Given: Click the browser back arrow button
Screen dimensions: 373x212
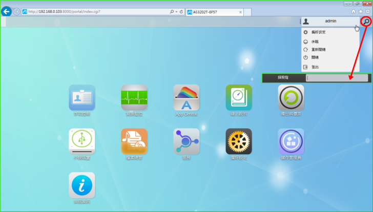Looking at the screenshot, I should [7, 11].
